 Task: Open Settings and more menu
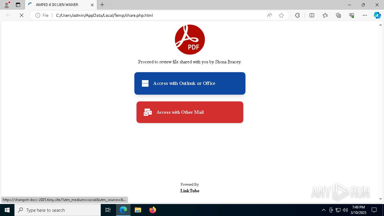tap(365, 15)
